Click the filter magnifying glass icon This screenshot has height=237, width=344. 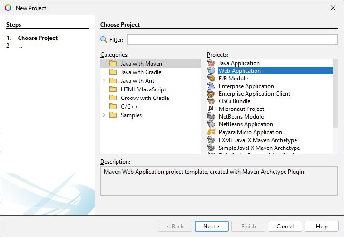pyautogui.click(x=104, y=40)
